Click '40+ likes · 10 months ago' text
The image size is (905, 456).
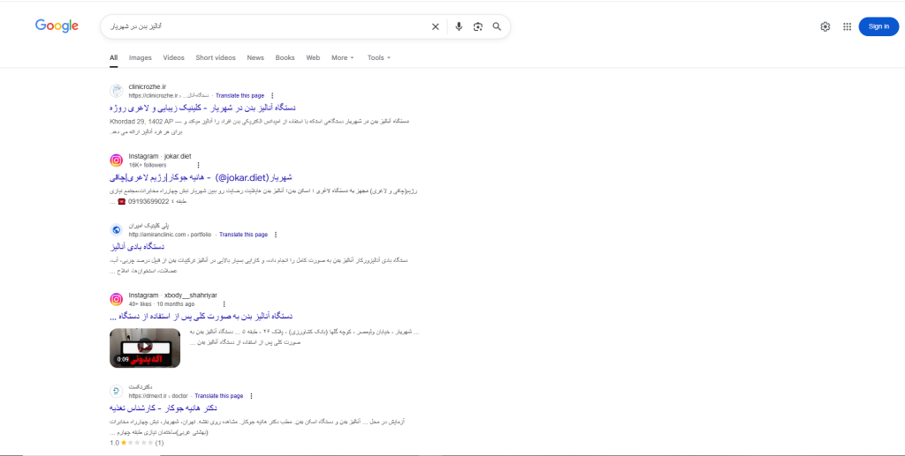[162, 304]
